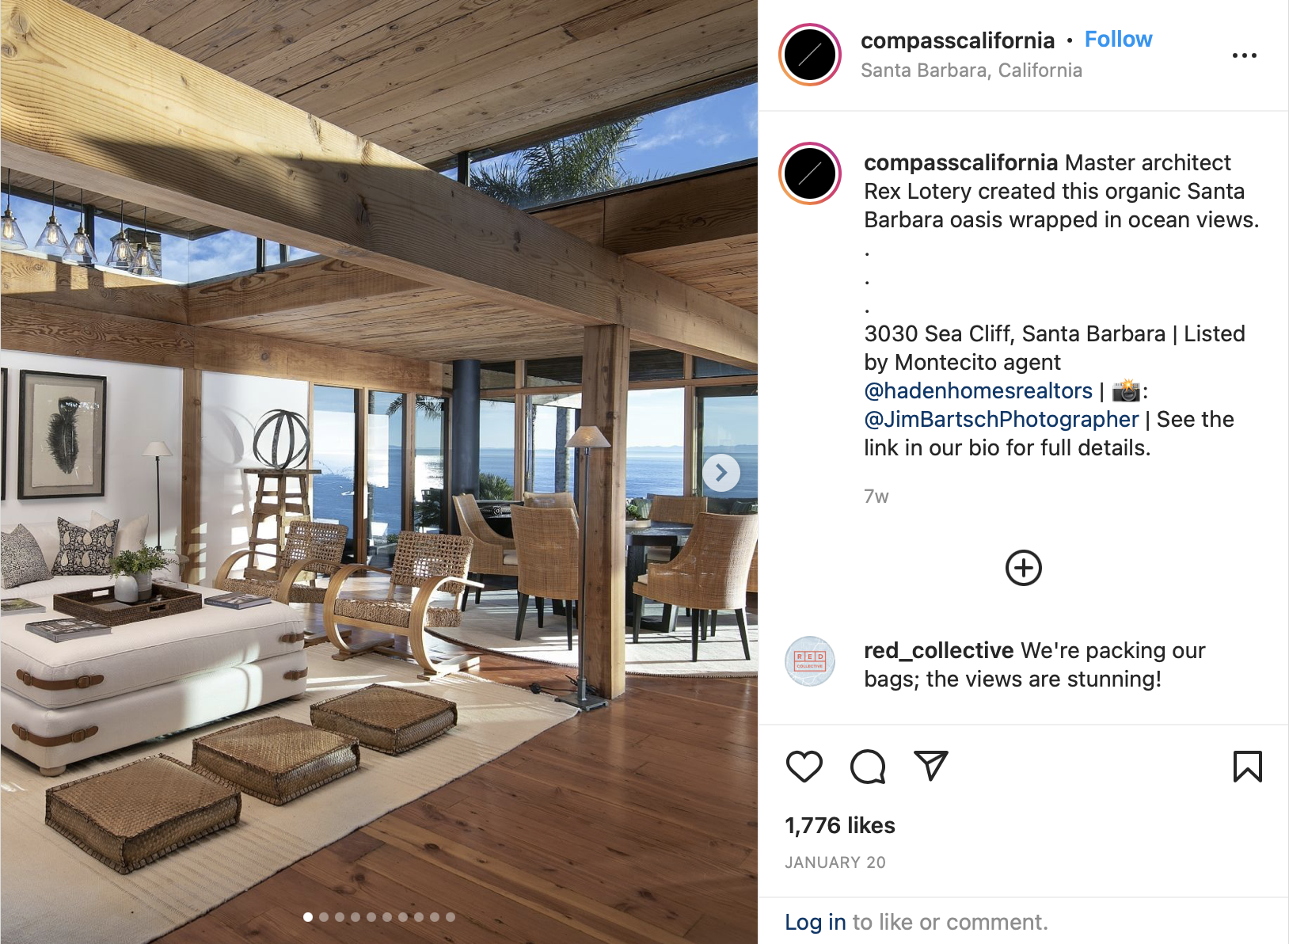Open the Log in link

(816, 922)
